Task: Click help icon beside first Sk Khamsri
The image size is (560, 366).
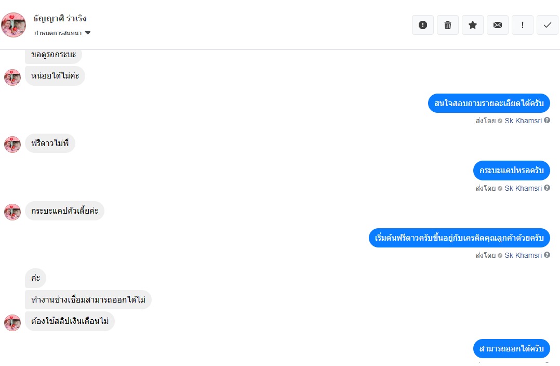Action: 547,121
